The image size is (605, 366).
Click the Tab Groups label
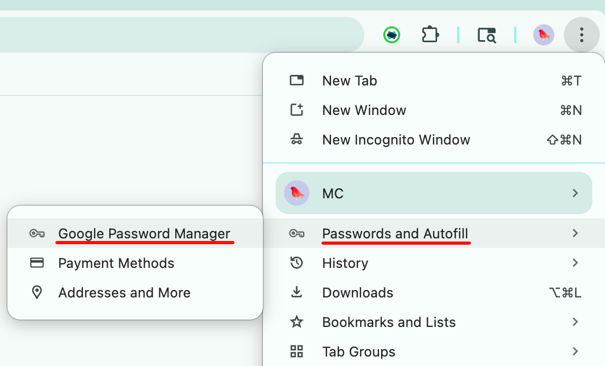pos(358,352)
